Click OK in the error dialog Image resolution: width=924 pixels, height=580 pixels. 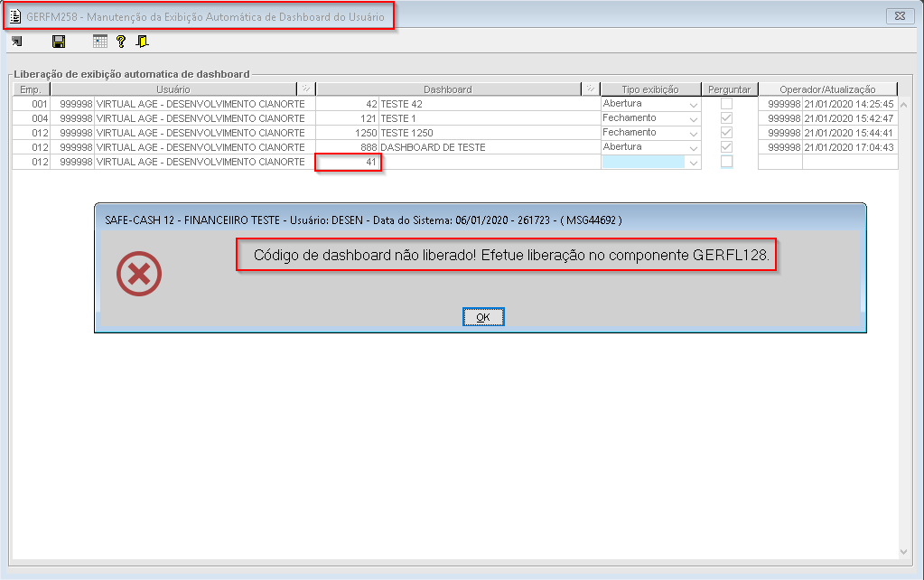tap(483, 317)
